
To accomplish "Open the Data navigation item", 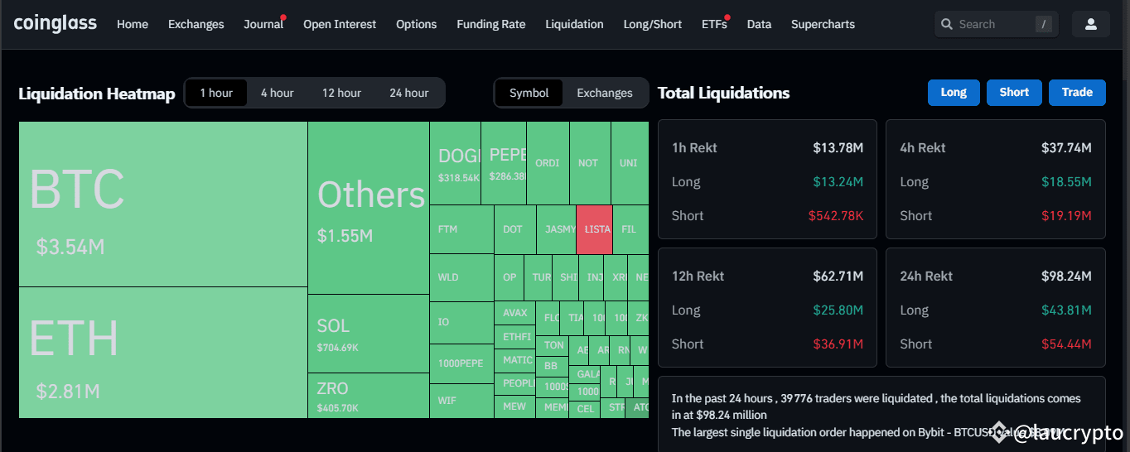I will coord(759,24).
